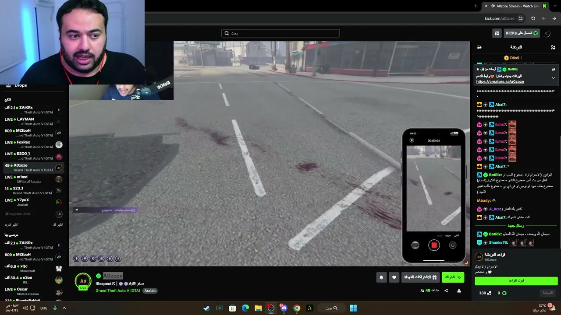The width and height of the screenshot is (561, 315).
Task: Open Microsoft Store from taskbar
Action: pyautogui.click(x=233, y=308)
